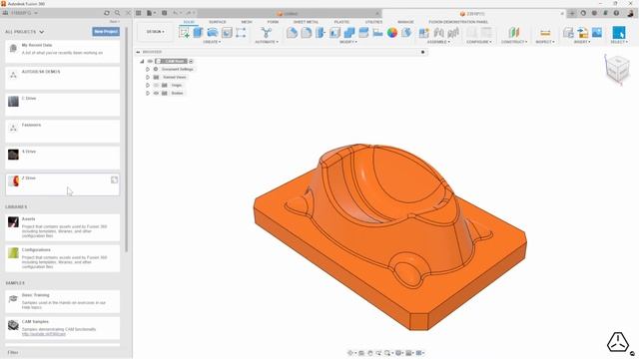Open the CREATE menu dropdown

click(x=212, y=42)
